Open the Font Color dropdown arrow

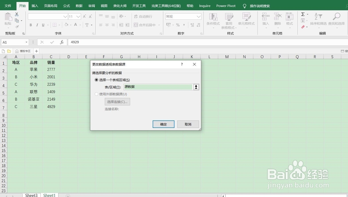pos(80,25)
